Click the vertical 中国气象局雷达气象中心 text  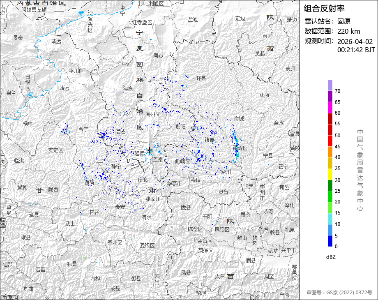click(x=360, y=170)
